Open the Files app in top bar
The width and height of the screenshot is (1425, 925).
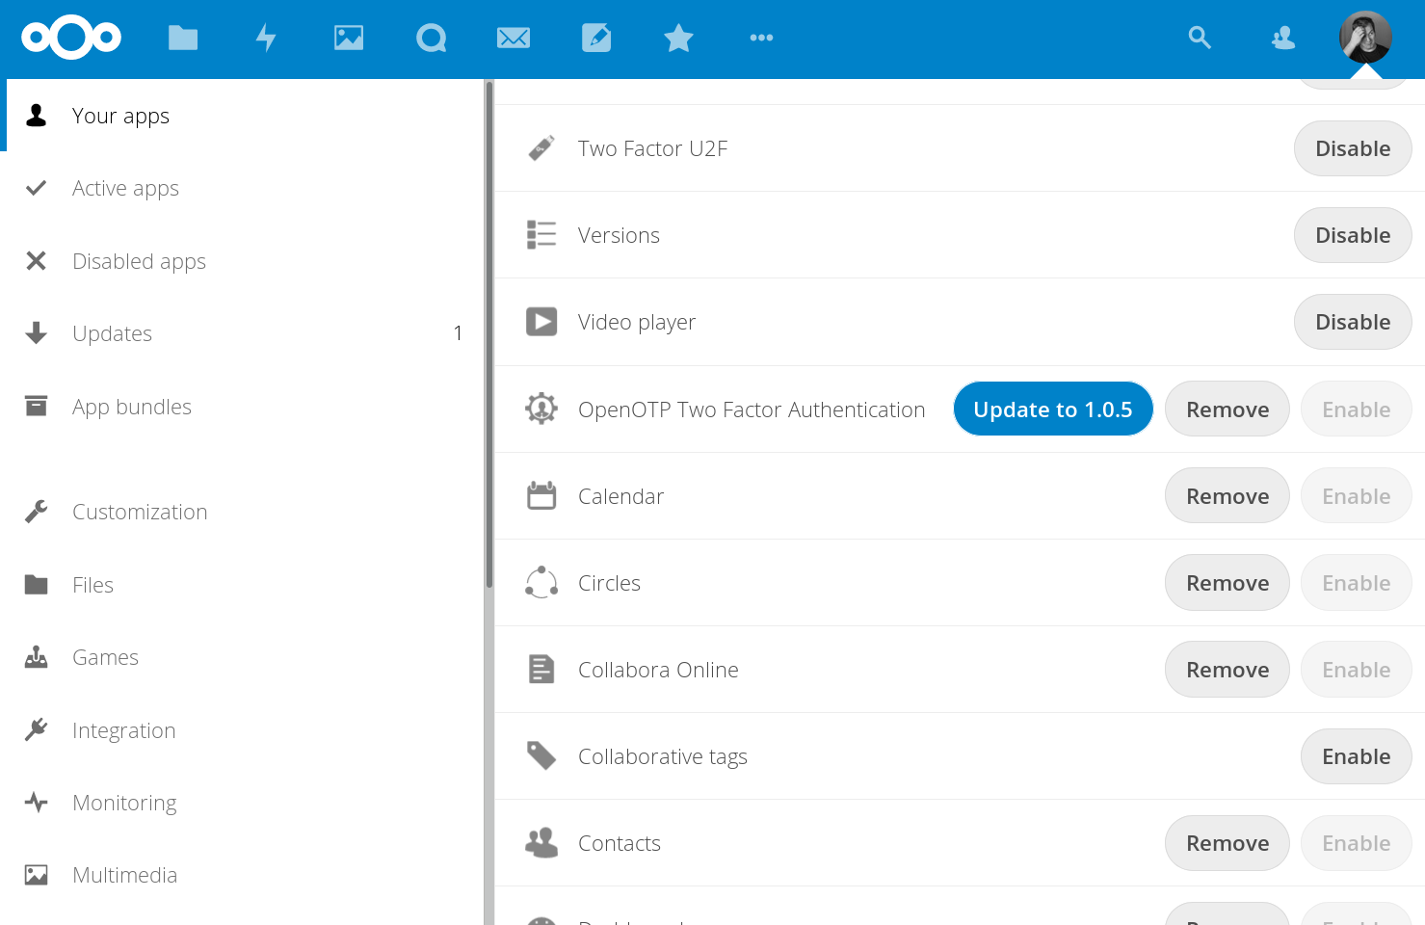point(183,39)
